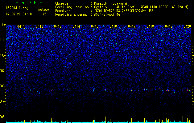Screen dimensions: 194x123
Task: Click the 0415 time marker
Action: pos(95,26)
